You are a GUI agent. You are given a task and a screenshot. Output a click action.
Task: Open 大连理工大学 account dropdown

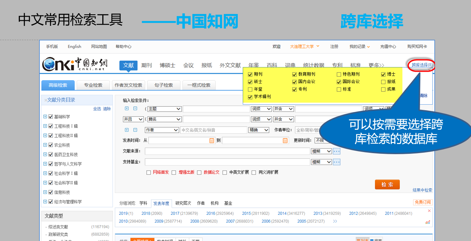point(304,46)
